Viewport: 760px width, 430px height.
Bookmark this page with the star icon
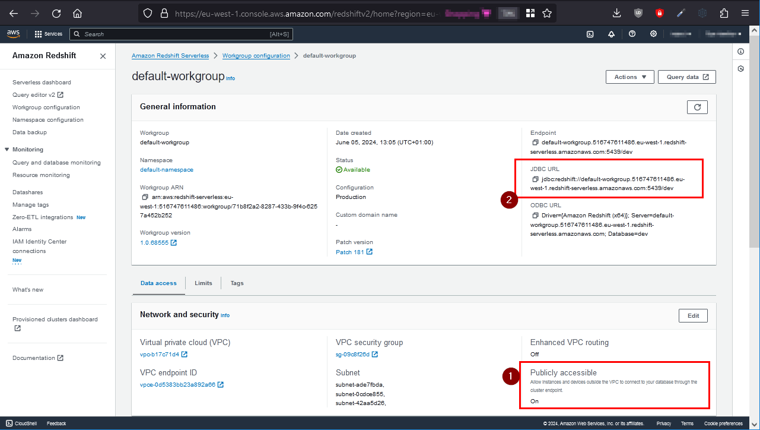point(547,13)
